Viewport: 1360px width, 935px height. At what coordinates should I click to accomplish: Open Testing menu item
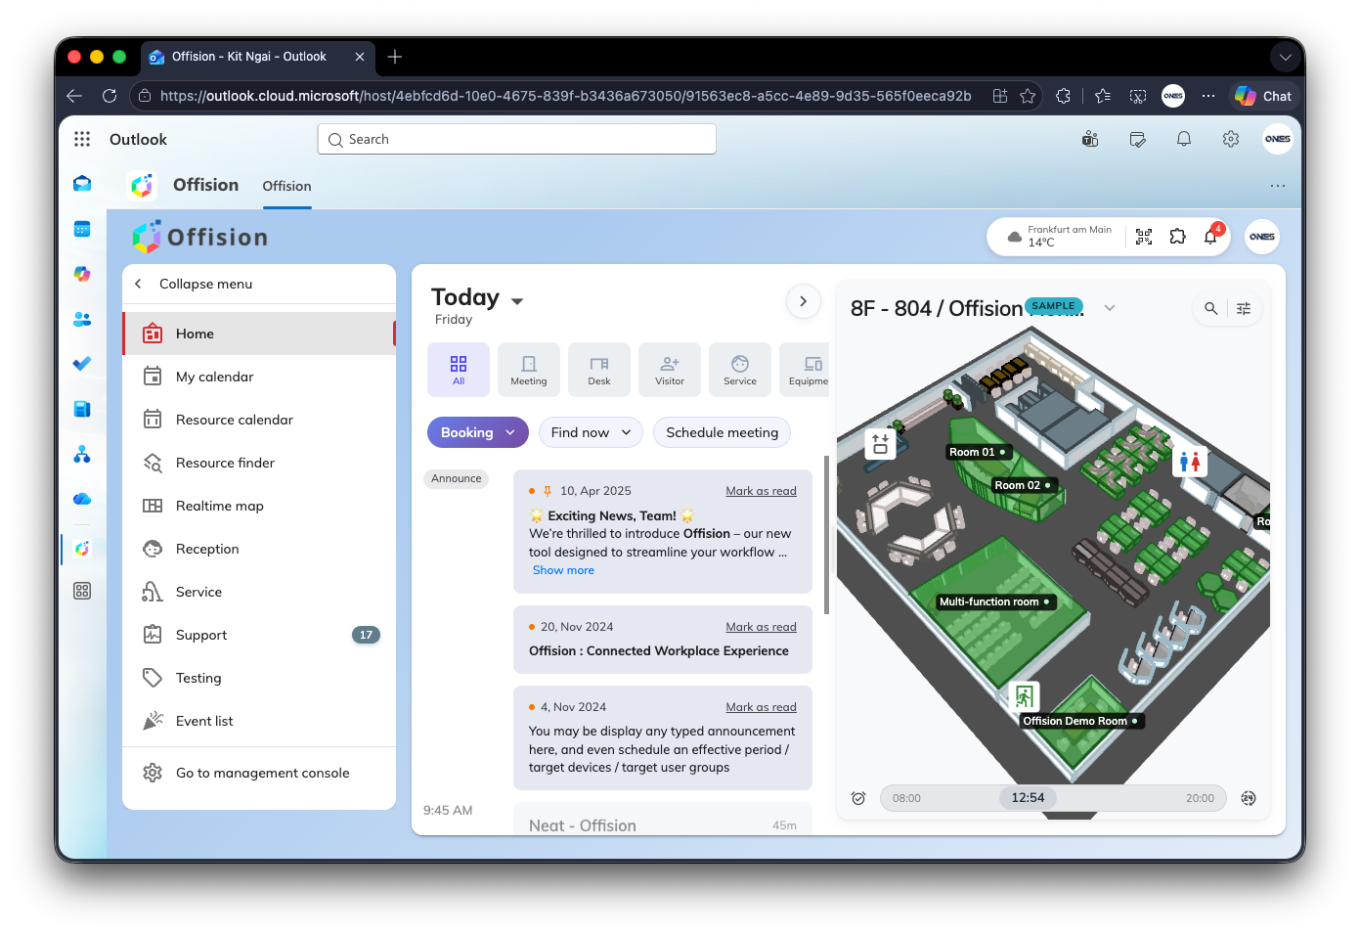point(259,678)
